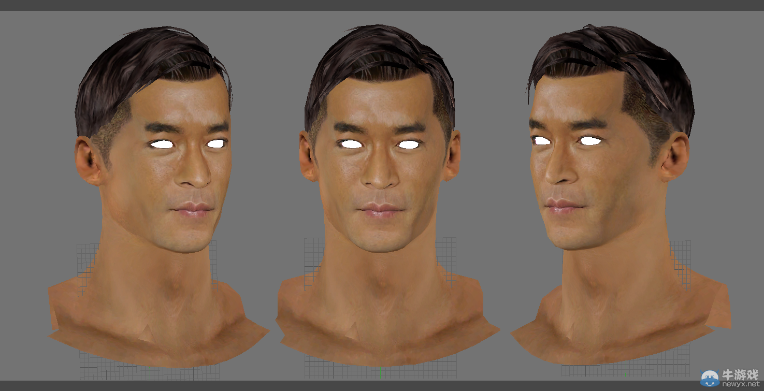Select the right head model looking left
The image size is (764, 391).
pos(622,194)
